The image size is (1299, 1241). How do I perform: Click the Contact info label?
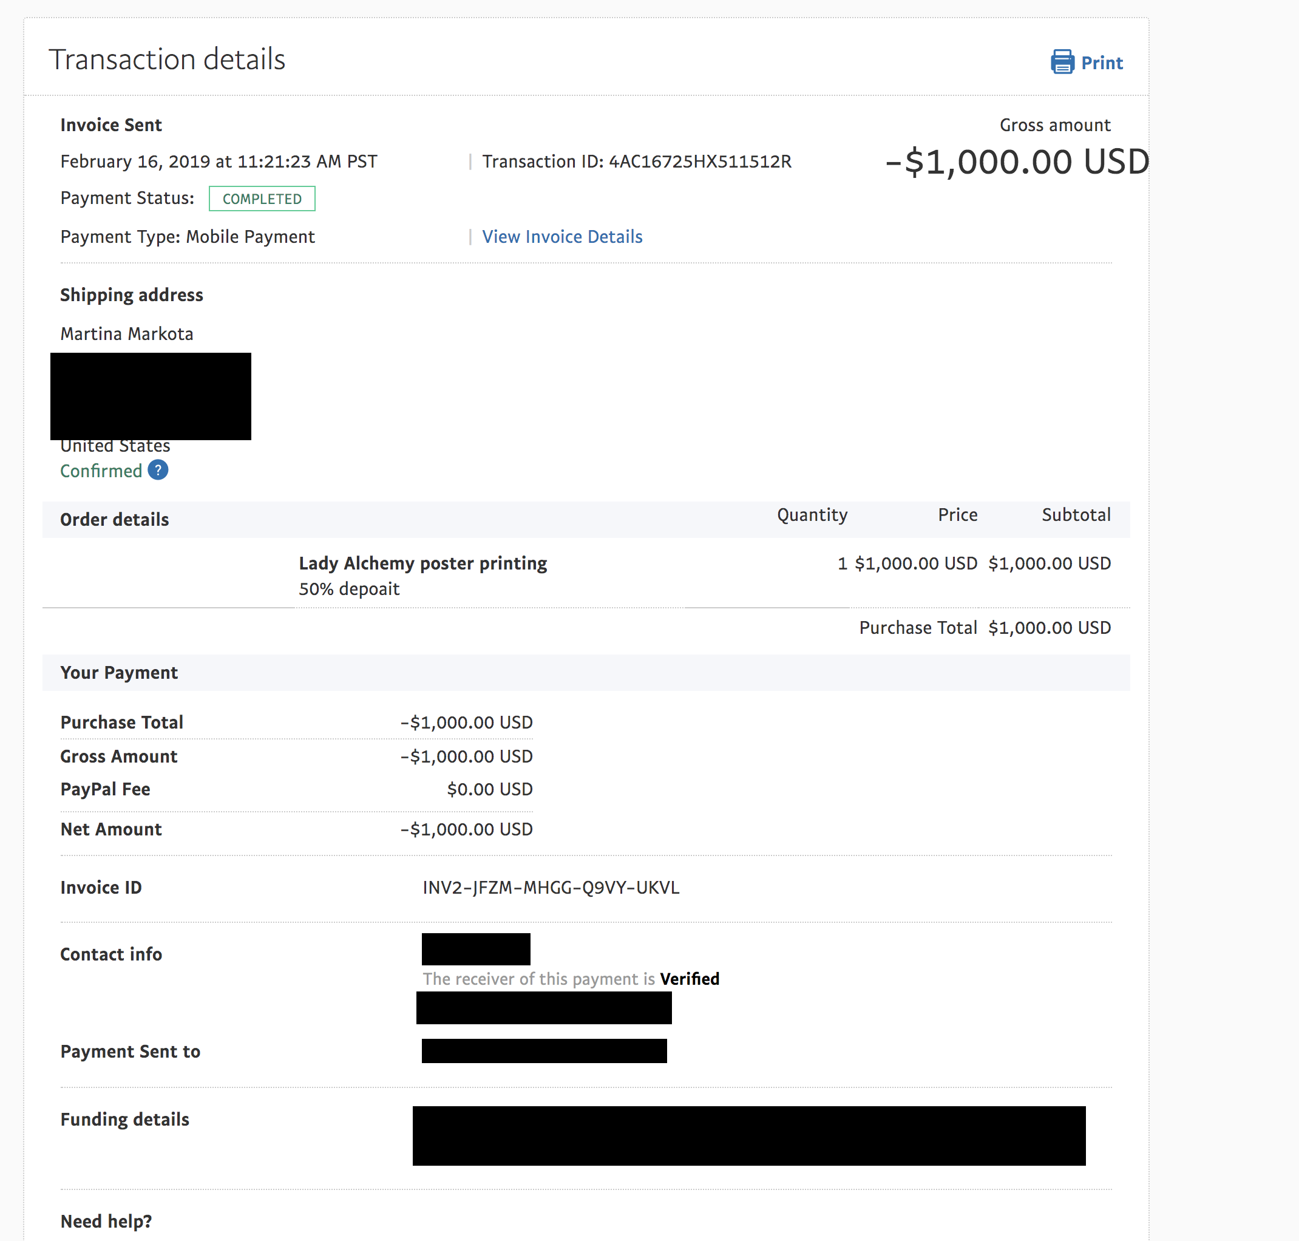pyautogui.click(x=111, y=954)
